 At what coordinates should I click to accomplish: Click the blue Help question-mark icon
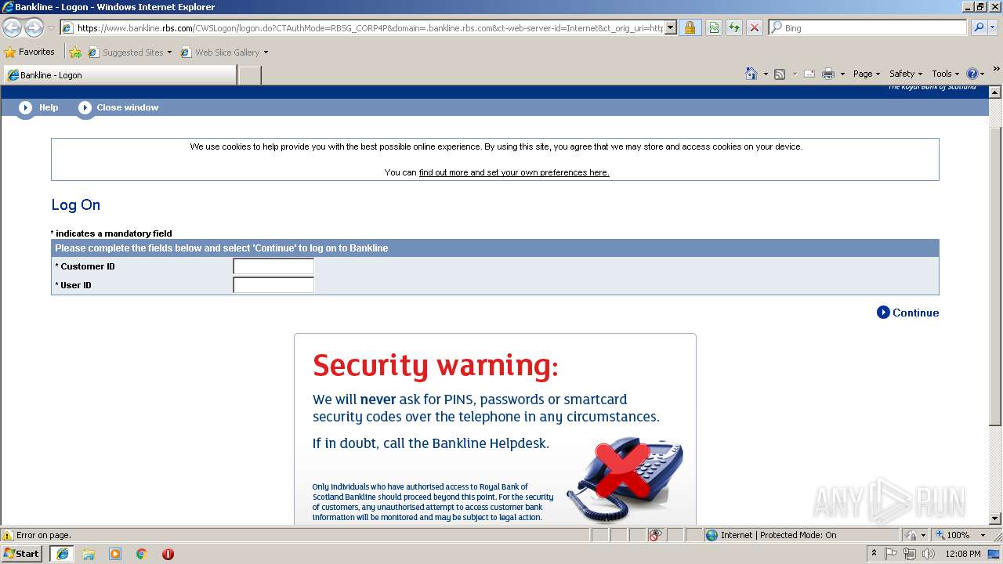[x=972, y=74]
